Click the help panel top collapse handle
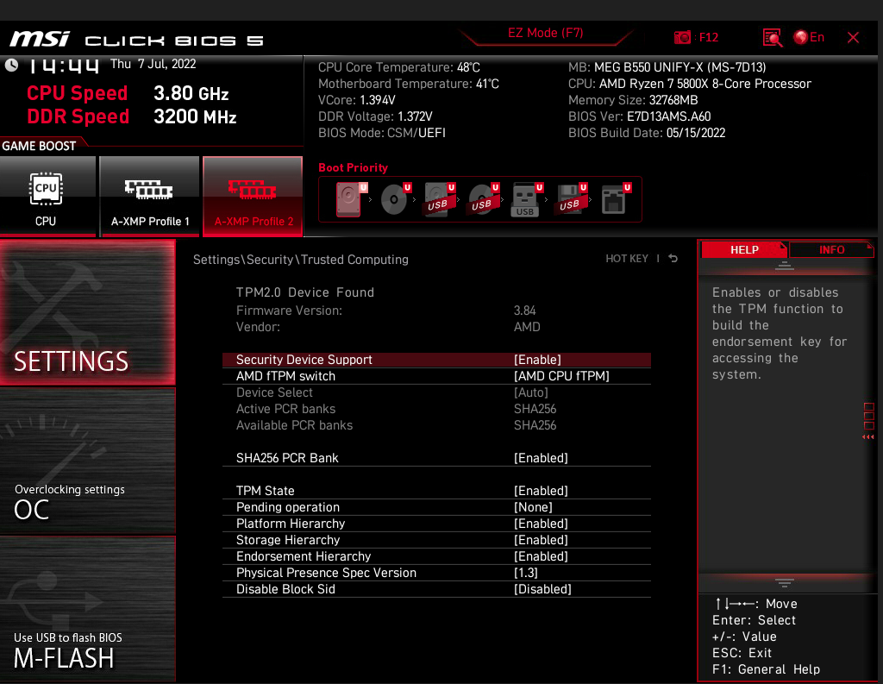This screenshot has height=684, width=883. click(x=785, y=266)
